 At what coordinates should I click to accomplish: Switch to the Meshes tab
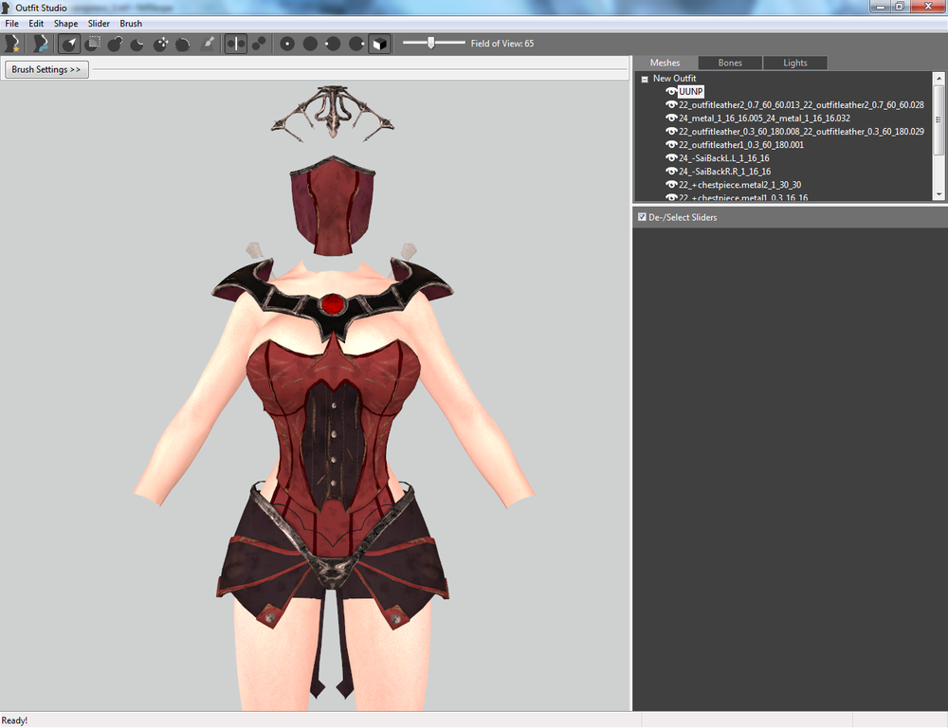pos(665,63)
